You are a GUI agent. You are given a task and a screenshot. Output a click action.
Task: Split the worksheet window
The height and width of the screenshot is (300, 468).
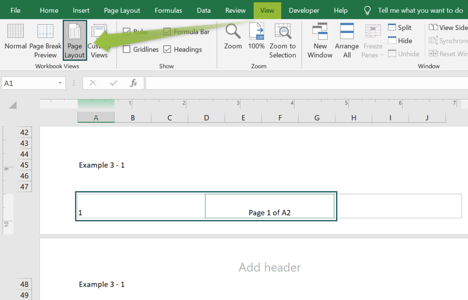click(x=398, y=27)
